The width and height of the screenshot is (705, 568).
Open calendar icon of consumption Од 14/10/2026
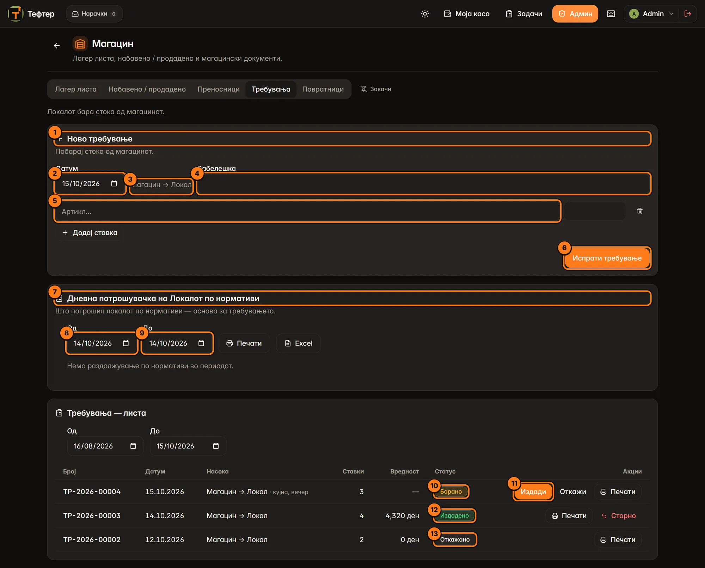(x=126, y=343)
